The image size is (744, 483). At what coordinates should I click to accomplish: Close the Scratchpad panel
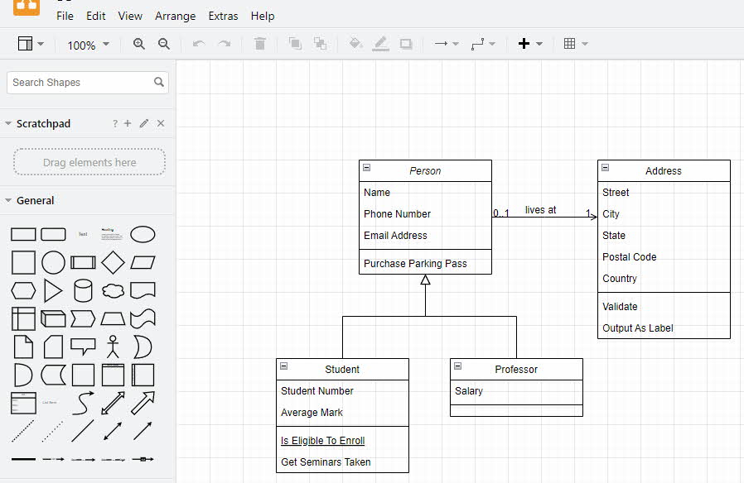click(161, 123)
